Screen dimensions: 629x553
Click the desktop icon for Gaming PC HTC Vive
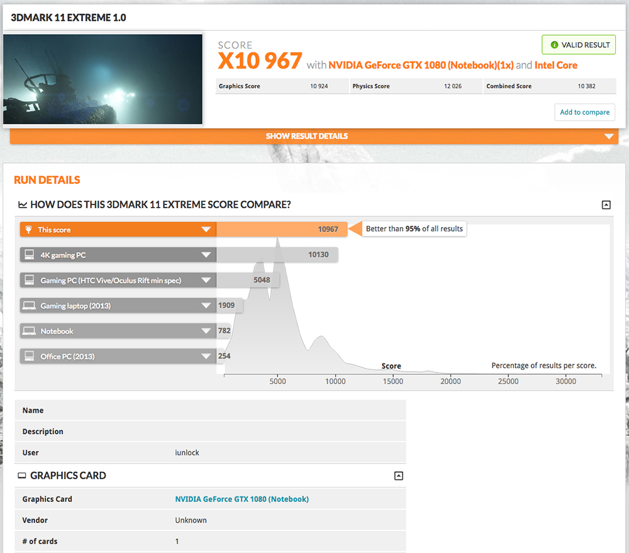coord(30,280)
